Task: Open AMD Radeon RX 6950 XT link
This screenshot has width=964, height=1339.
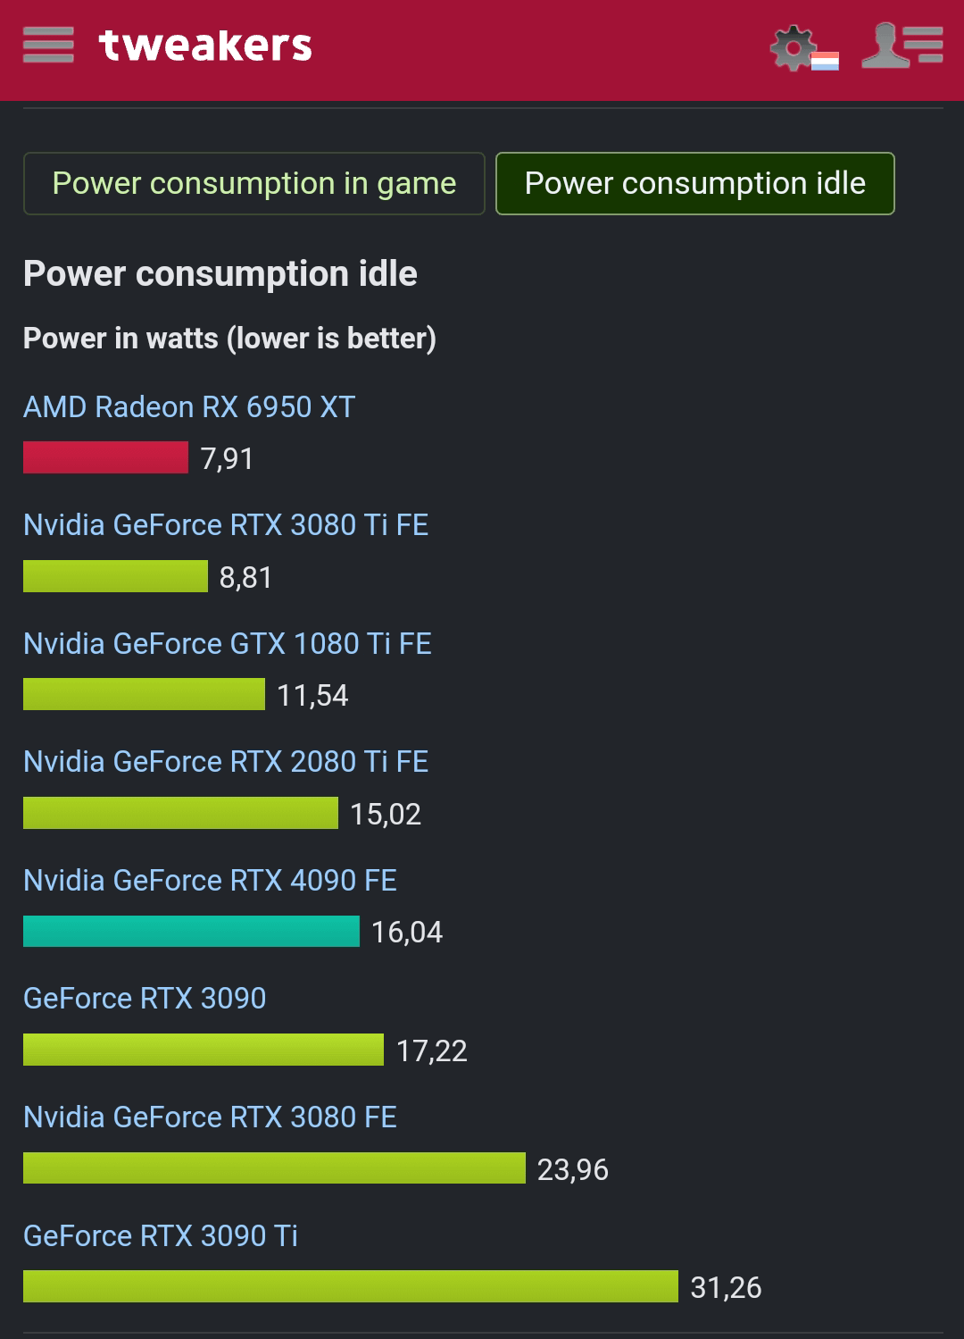Action: pos(189,406)
